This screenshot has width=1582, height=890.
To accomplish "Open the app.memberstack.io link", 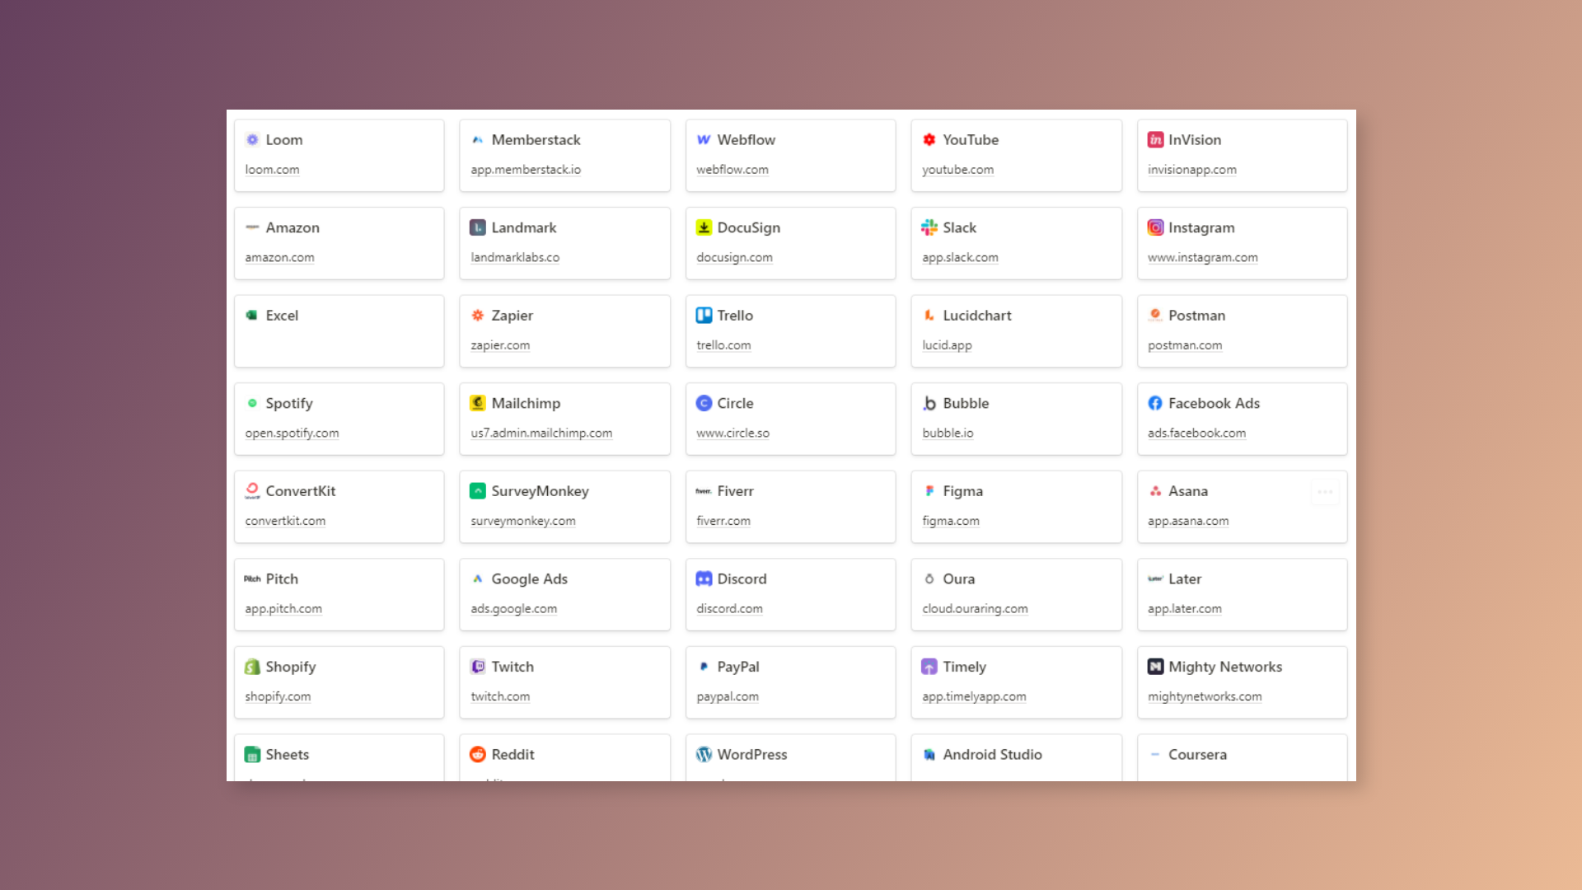I will point(526,170).
